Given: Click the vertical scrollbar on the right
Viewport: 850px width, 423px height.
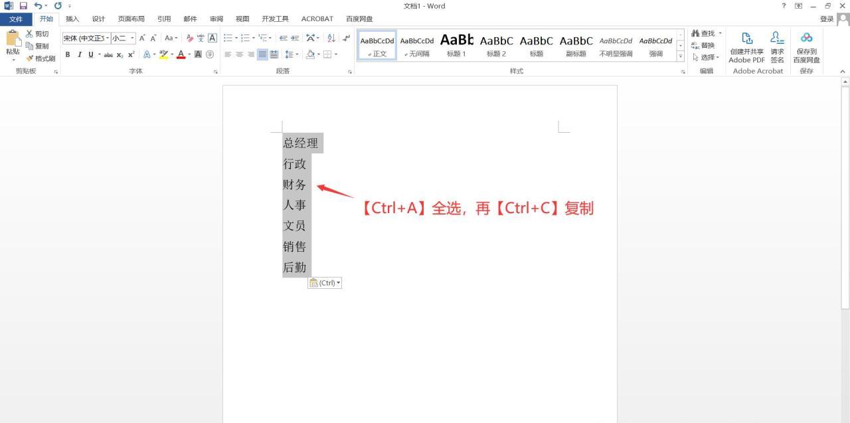Looking at the screenshot, I should (845, 197).
